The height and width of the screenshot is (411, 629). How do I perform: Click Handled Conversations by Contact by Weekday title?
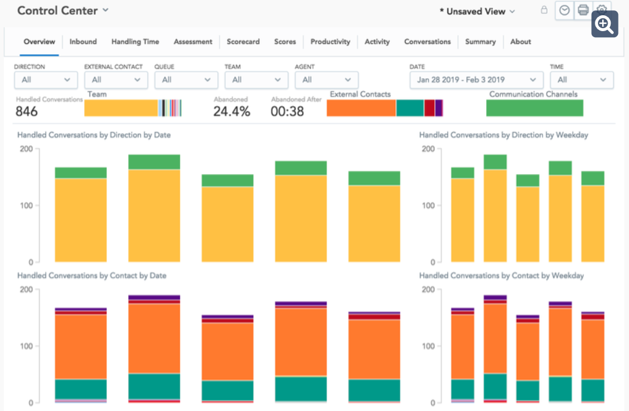(x=501, y=275)
